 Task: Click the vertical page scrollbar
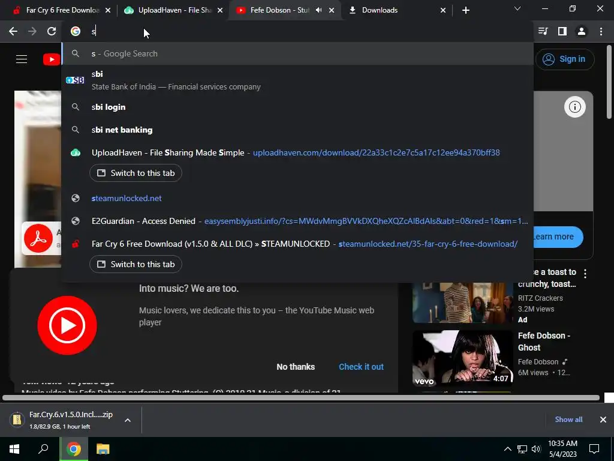pyautogui.click(x=609, y=82)
